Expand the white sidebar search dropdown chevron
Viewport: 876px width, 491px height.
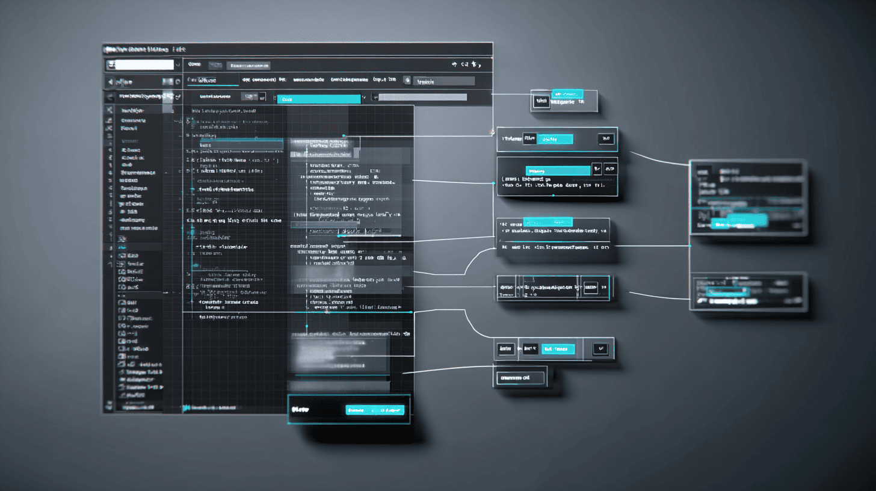(177, 65)
